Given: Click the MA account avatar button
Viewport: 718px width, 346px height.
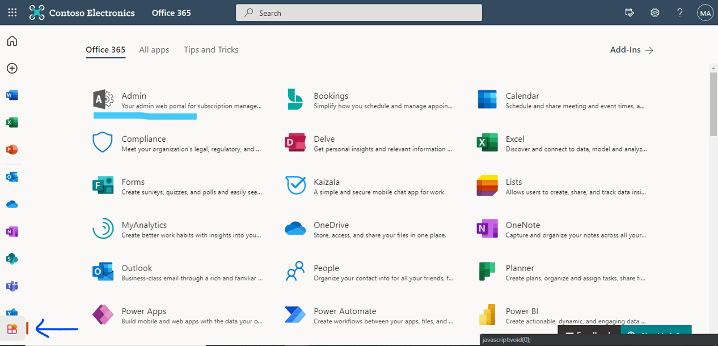Looking at the screenshot, I should tap(705, 12).
